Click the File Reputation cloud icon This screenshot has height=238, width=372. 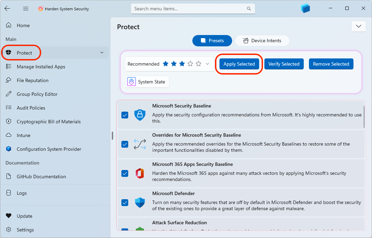tap(9, 80)
